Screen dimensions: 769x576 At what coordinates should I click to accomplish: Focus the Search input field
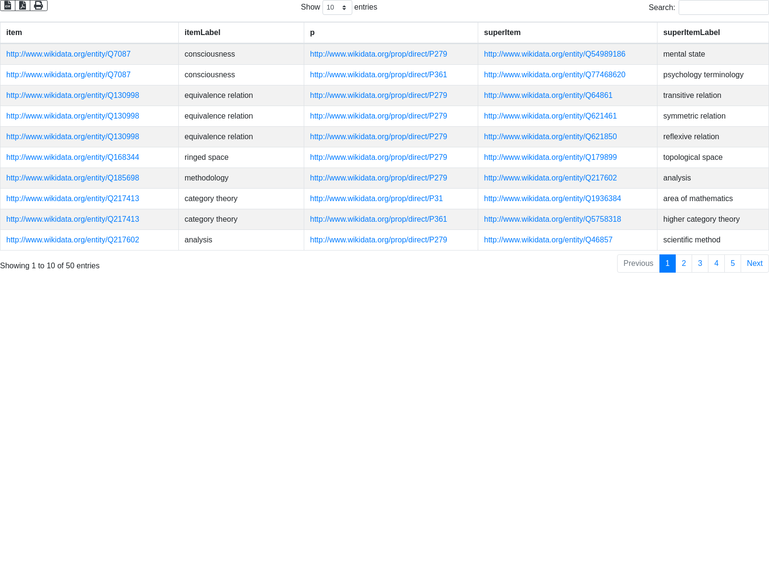(723, 8)
